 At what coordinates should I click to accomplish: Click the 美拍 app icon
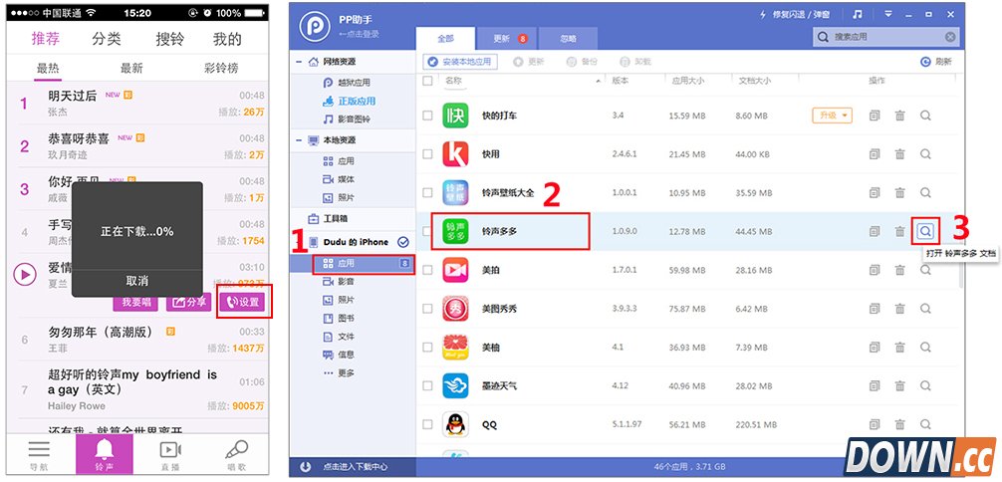[455, 270]
